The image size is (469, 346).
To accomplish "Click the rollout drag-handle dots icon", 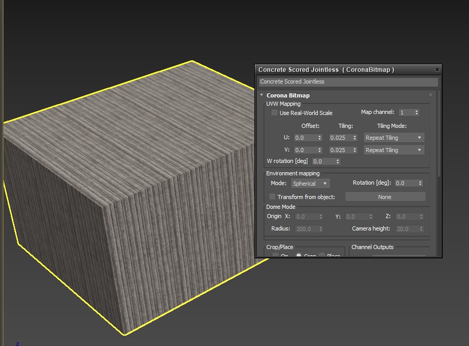I will (430, 94).
